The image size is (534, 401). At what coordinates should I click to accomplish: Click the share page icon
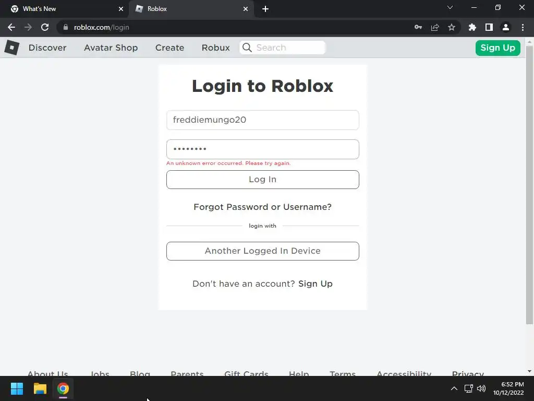[435, 27]
